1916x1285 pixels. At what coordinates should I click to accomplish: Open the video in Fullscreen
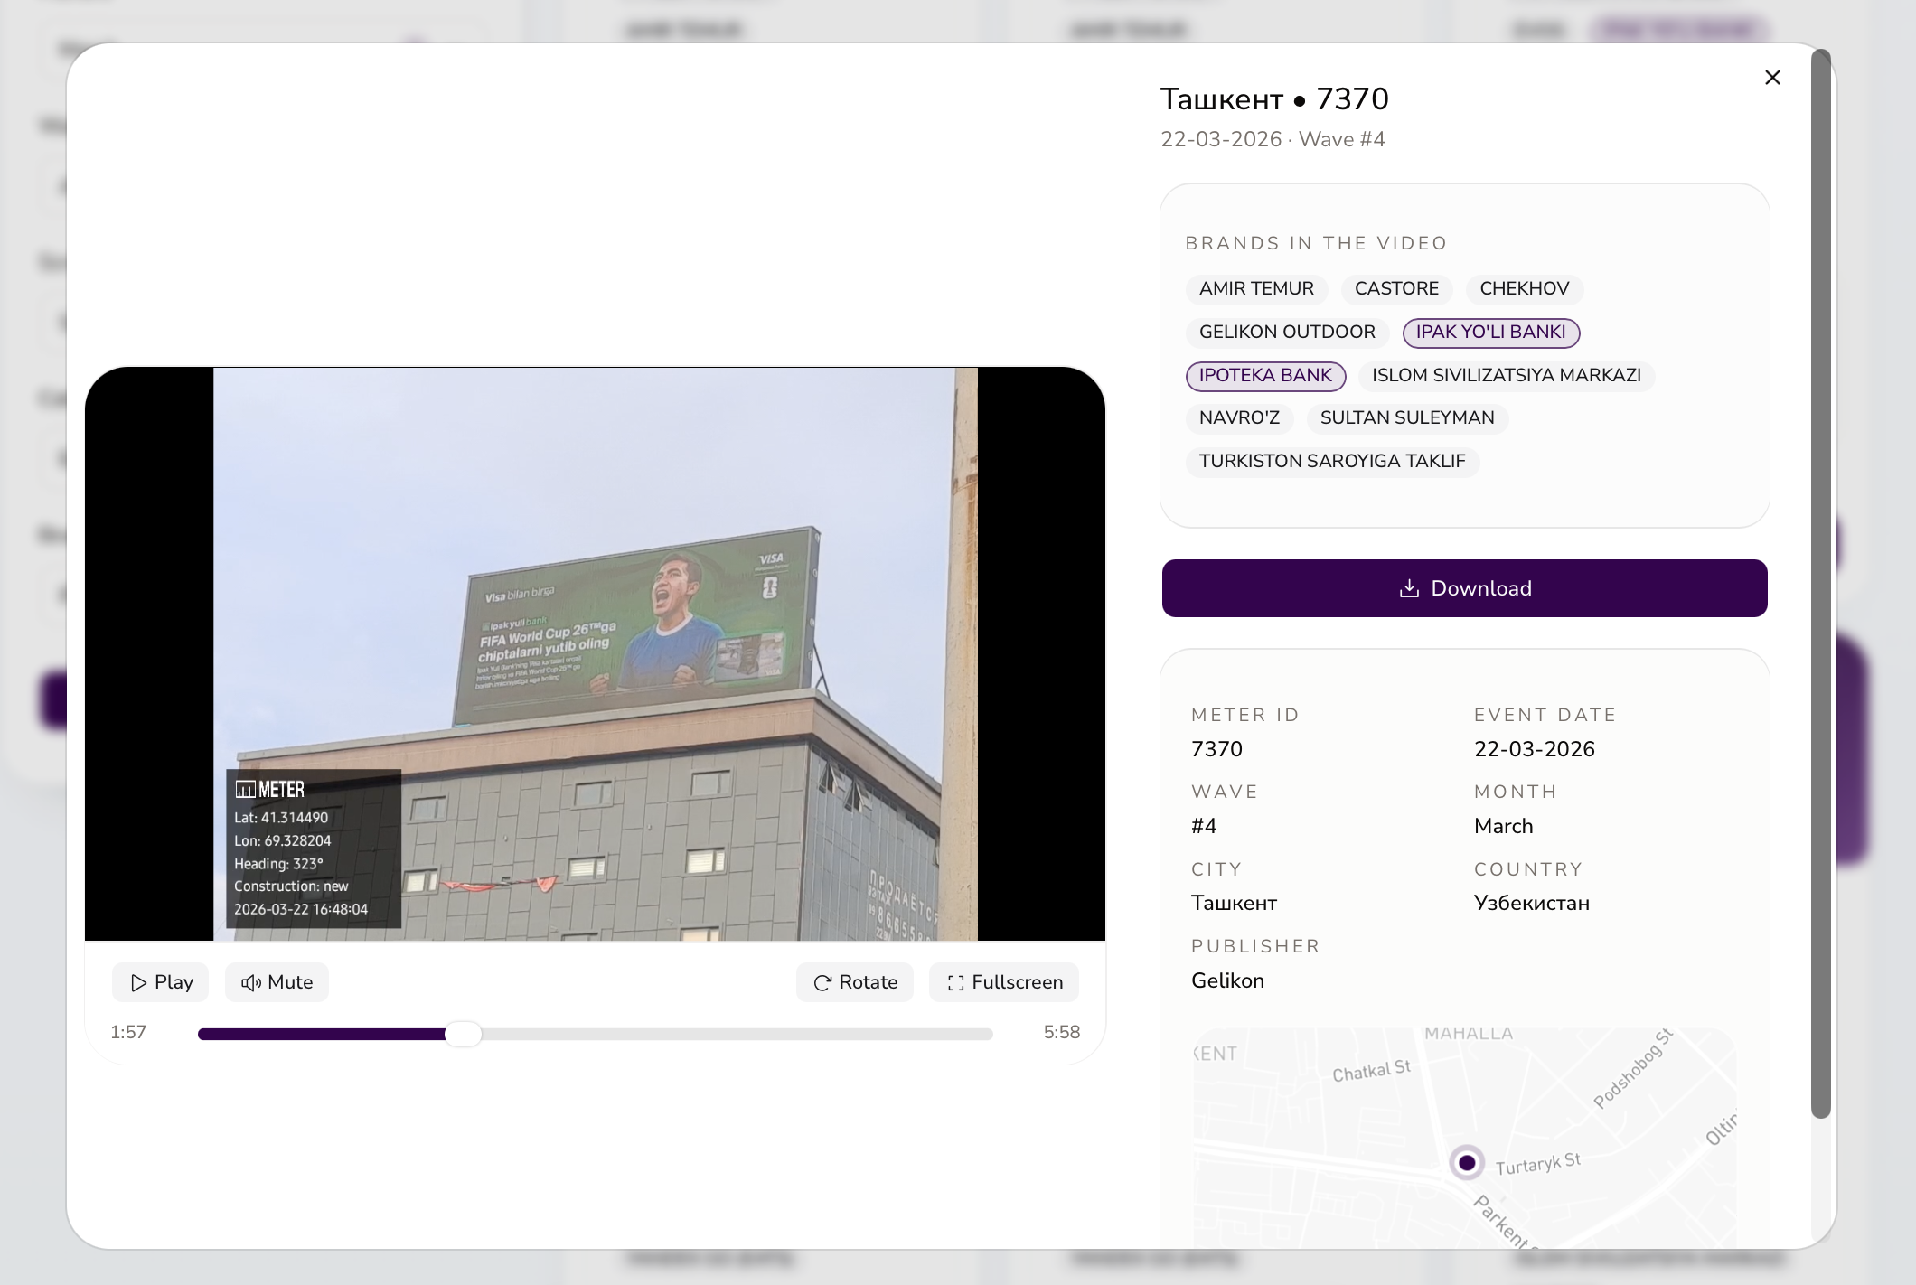pyautogui.click(x=1004, y=982)
